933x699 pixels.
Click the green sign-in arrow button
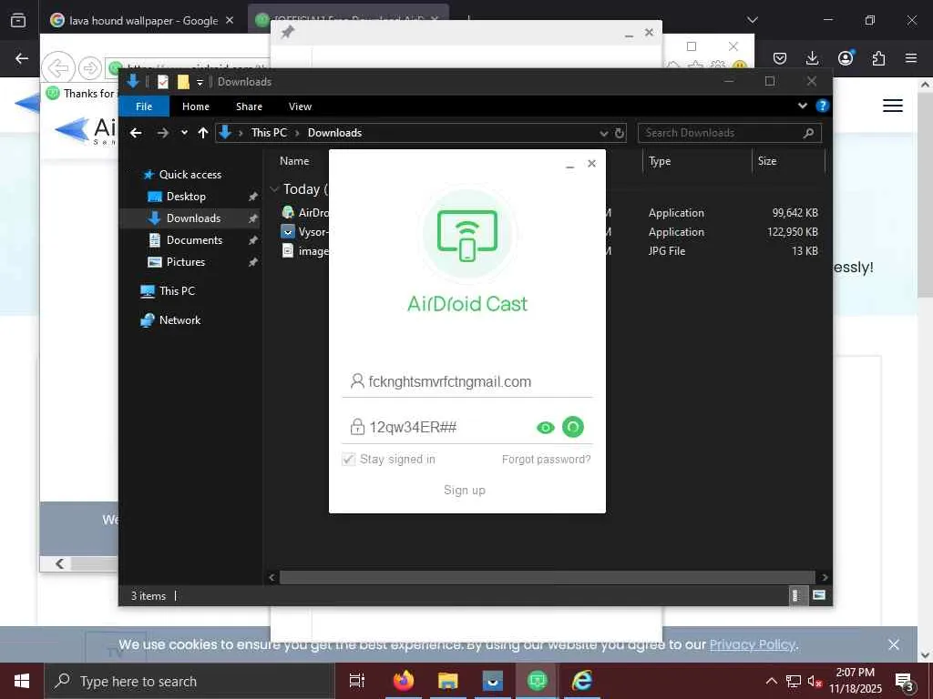pos(572,427)
